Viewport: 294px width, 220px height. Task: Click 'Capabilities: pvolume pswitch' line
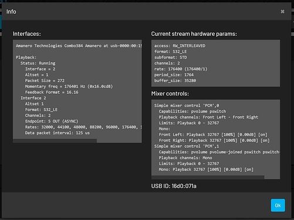(x=192, y=111)
